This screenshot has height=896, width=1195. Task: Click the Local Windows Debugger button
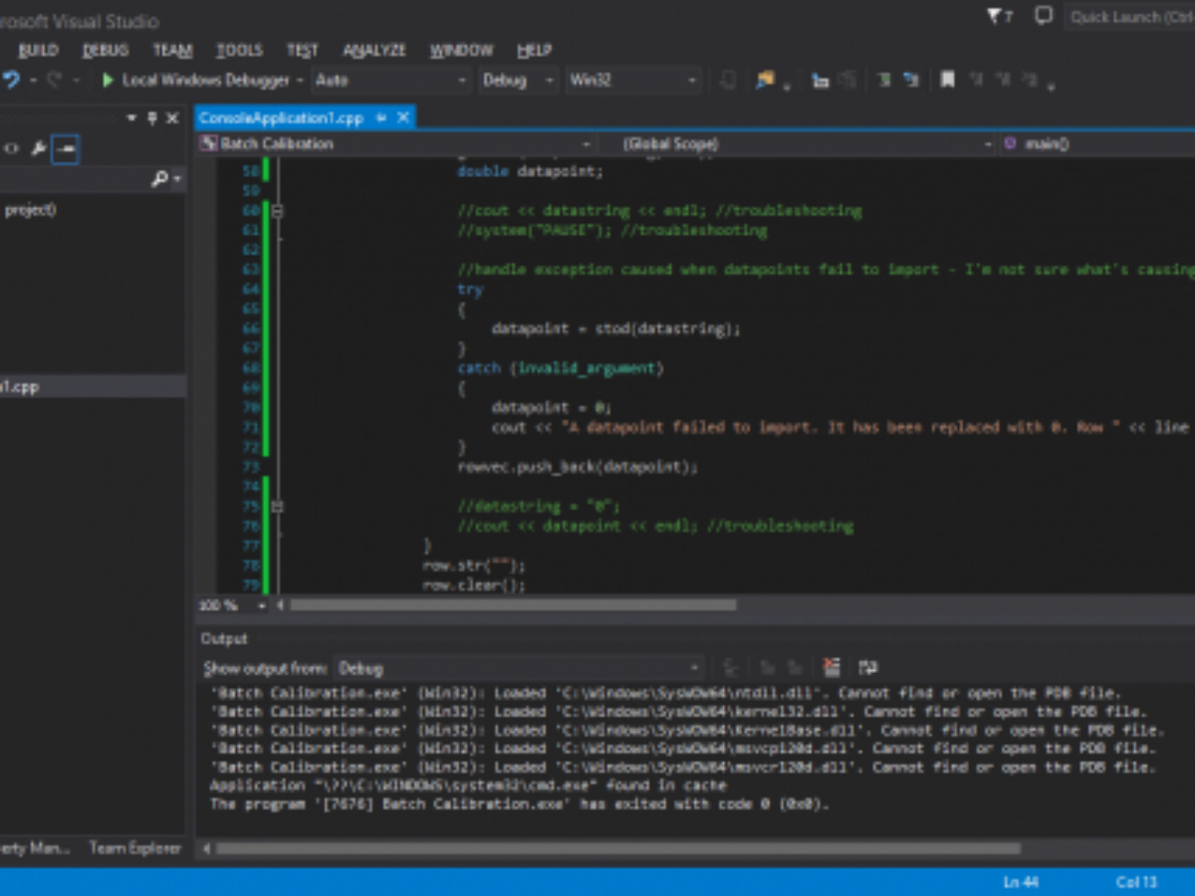tap(196, 81)
